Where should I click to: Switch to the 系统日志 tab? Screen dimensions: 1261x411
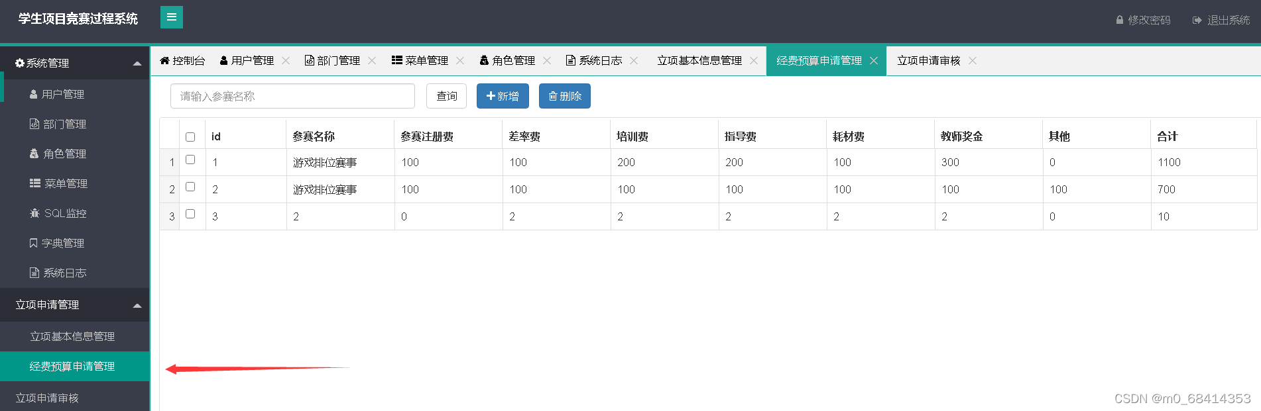tap(594, 60)
